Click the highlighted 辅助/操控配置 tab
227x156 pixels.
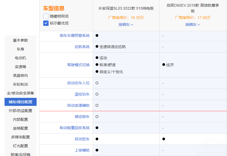pyautogui.click(x=21, y=102)
